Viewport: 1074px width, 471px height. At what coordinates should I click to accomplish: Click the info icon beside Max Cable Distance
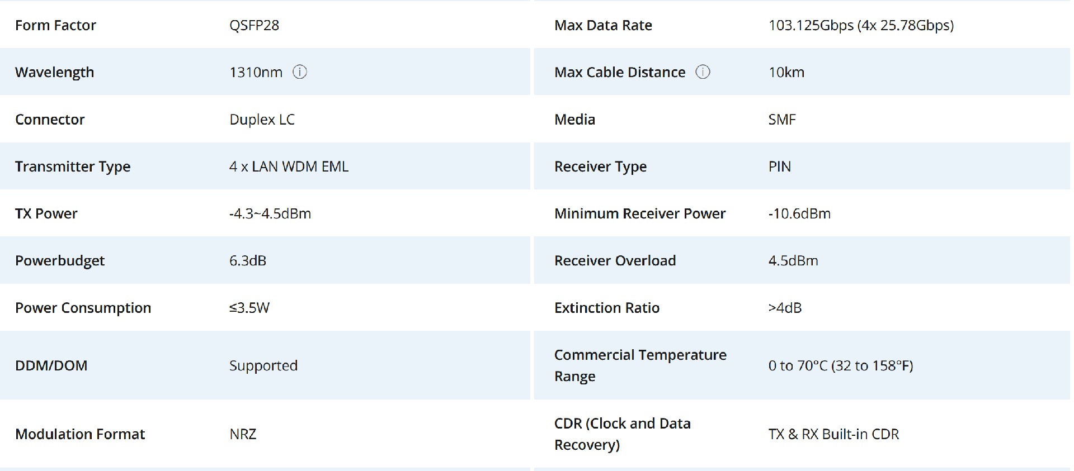703,72
